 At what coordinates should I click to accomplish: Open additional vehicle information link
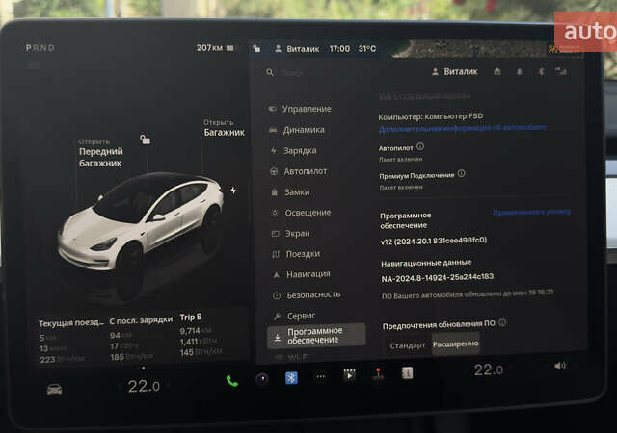[463, 128]
